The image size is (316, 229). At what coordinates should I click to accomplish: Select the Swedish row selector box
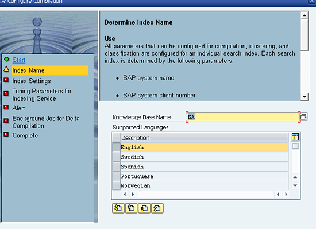coord(116,157)
